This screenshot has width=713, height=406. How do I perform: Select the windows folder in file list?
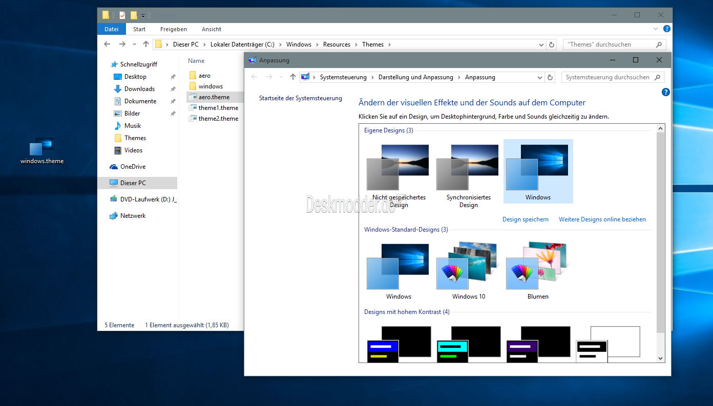tap(211, 86)
